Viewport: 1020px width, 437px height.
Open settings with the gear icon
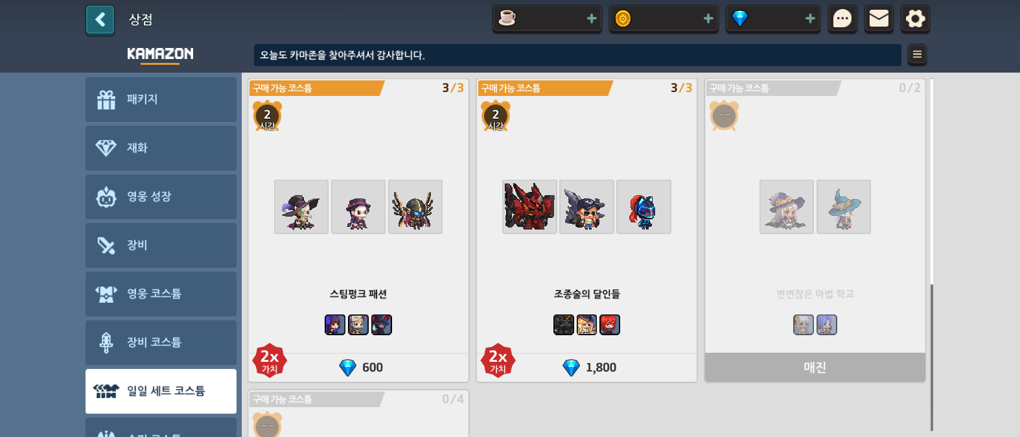pyautogui.click(x=915, y=19)
